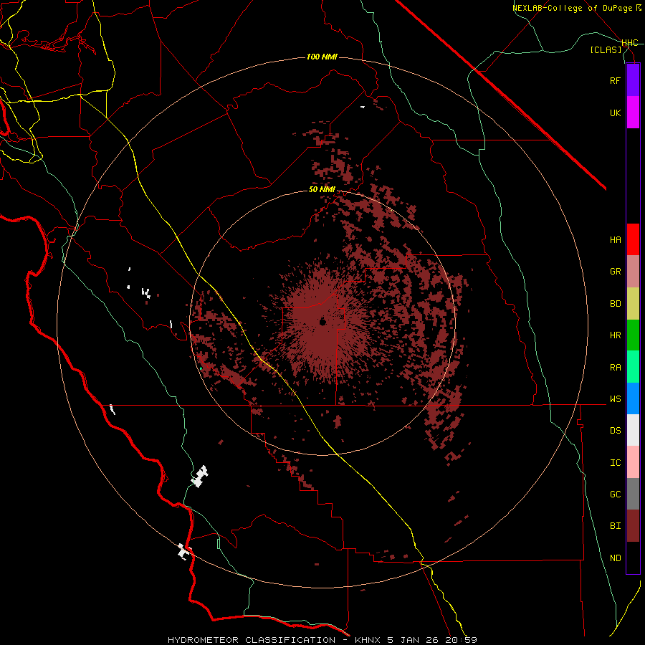The width and height of the screenshot is (645, 645).
Task: Click the DS legend label
Action: pos(615,431)
